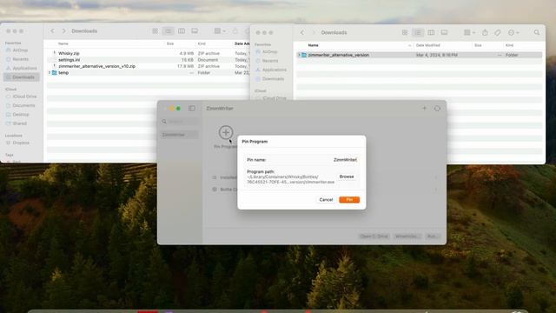The height and width of the screenshot is (313, 556).
Task: Focus the Whisky sidebar search field
Action: click(x=180, y=122)
